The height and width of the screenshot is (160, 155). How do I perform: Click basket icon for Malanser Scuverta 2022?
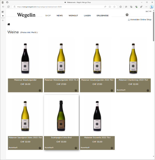[112, 148]
